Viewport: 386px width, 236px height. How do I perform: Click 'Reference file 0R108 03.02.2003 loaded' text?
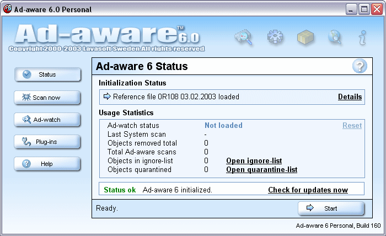point(176,96)
